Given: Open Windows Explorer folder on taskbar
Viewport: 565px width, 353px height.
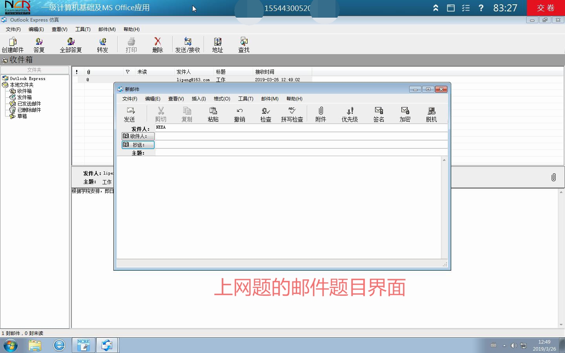Looking at the screenshot, I should (35, 345).
